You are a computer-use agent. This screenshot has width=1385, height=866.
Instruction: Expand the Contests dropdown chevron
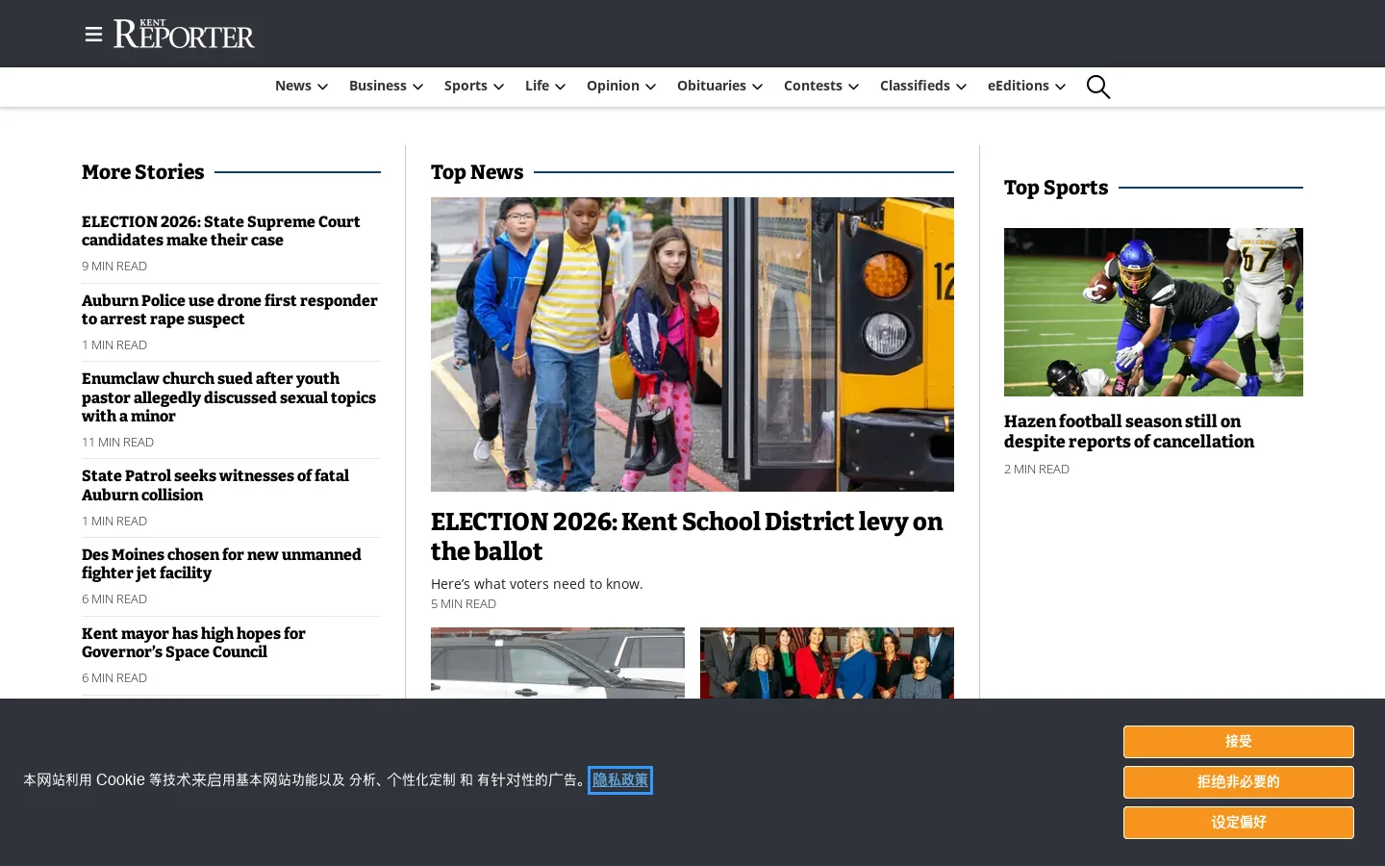click(x=853, y=87)
